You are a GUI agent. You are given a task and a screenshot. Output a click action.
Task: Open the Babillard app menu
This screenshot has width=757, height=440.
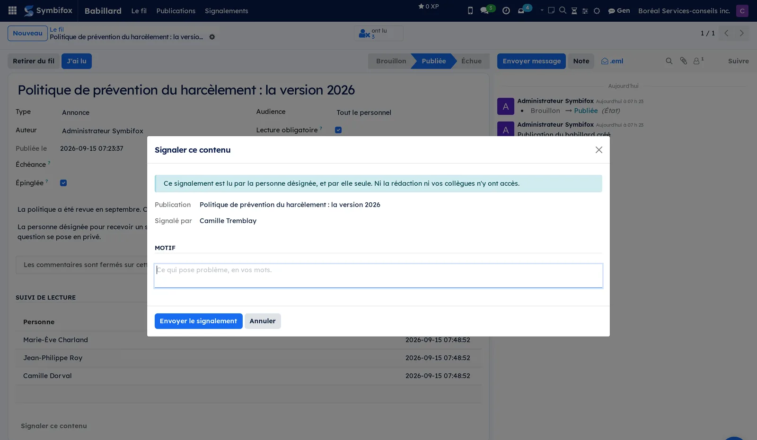(103, 10)
